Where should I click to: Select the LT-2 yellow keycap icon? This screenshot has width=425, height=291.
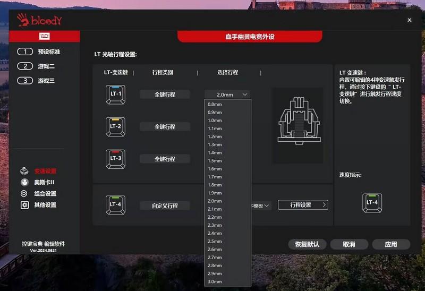pyautogui.click(x=115, y=127)
